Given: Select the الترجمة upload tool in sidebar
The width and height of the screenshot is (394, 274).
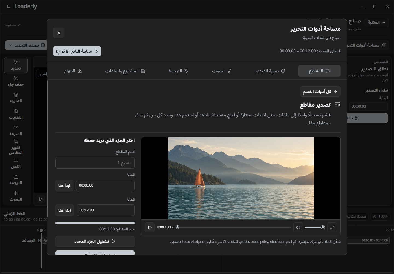Looking at the screenshot, I should [16, 180].
